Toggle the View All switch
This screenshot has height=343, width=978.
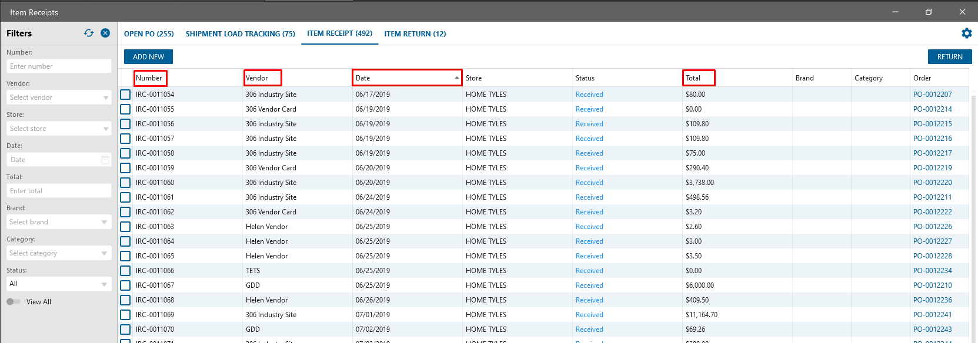14,302
